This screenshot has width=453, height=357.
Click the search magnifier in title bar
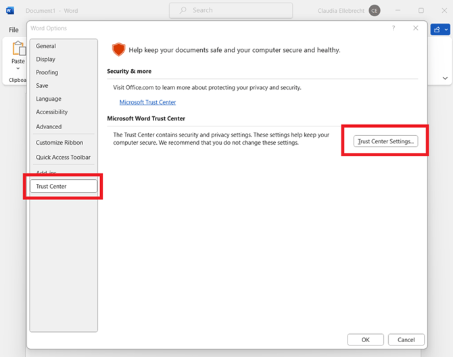click(183, 11)
